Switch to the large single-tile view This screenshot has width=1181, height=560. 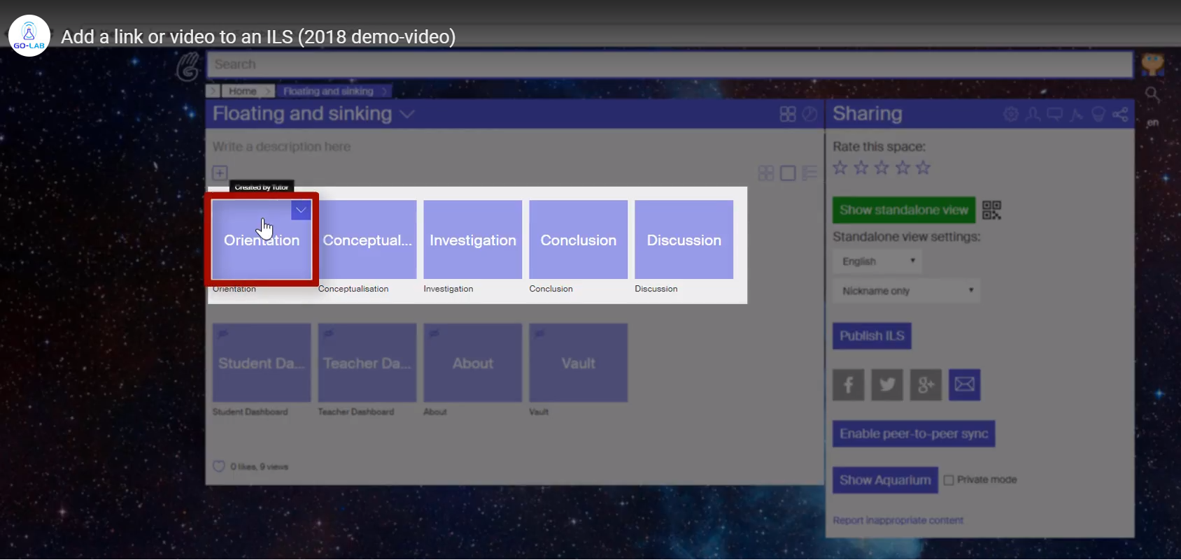(x=788, y=173)
